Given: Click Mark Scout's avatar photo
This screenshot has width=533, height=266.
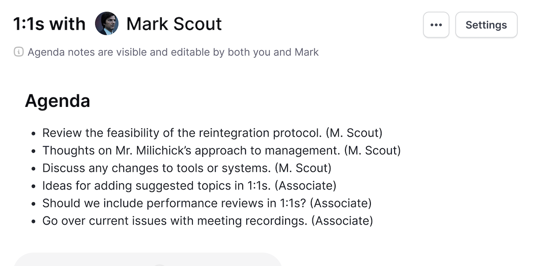Looking at the screenshot, I should [x=107, y=24].
